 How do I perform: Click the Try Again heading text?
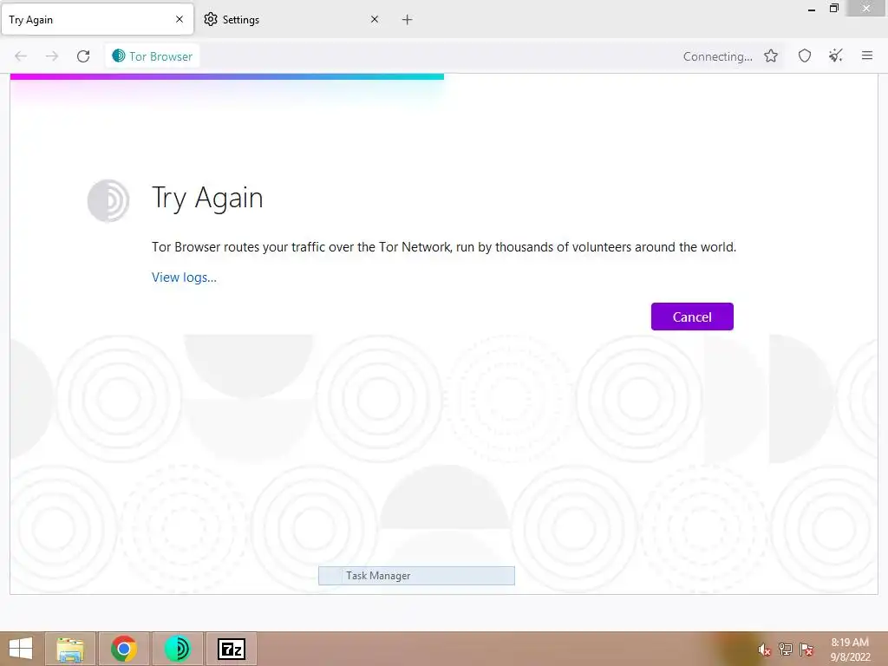coord(207,199)
